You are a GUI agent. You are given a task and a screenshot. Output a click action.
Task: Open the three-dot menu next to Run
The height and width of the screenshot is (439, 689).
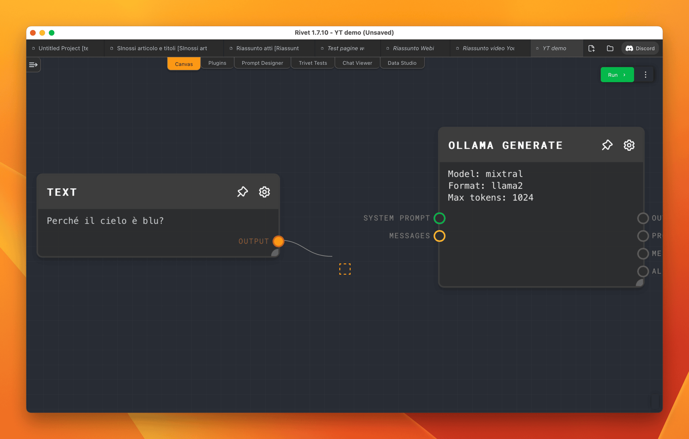pyautogui.click(x=645, y=75)
